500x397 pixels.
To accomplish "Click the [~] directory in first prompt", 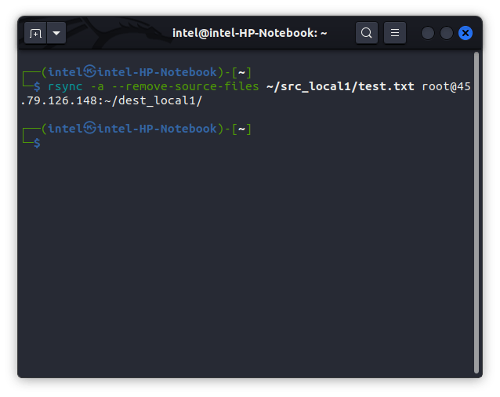I will click(x=241, y=71).
